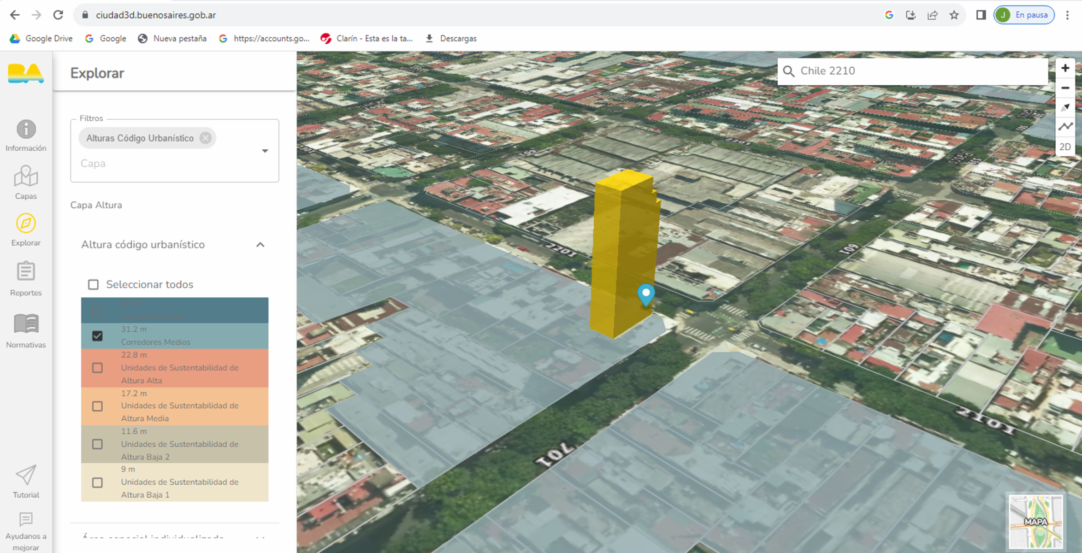Zoom out the map with the minus button
Image resolution: width=1082 pixels, height=553 pixels.
(1065, 88)
